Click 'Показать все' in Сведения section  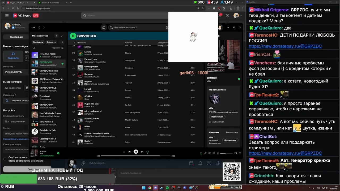(x=232, y=132)
